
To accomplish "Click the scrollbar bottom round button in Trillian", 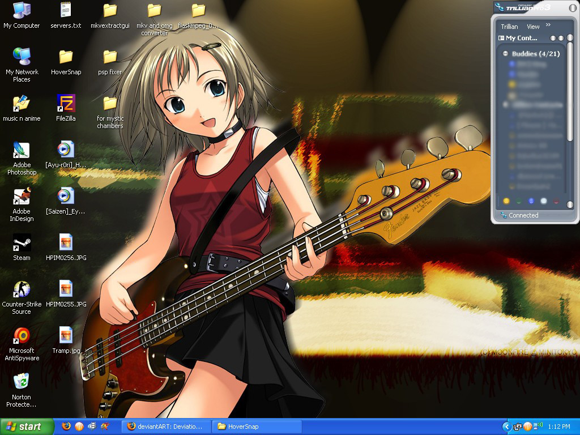I will tap(570, 204).
